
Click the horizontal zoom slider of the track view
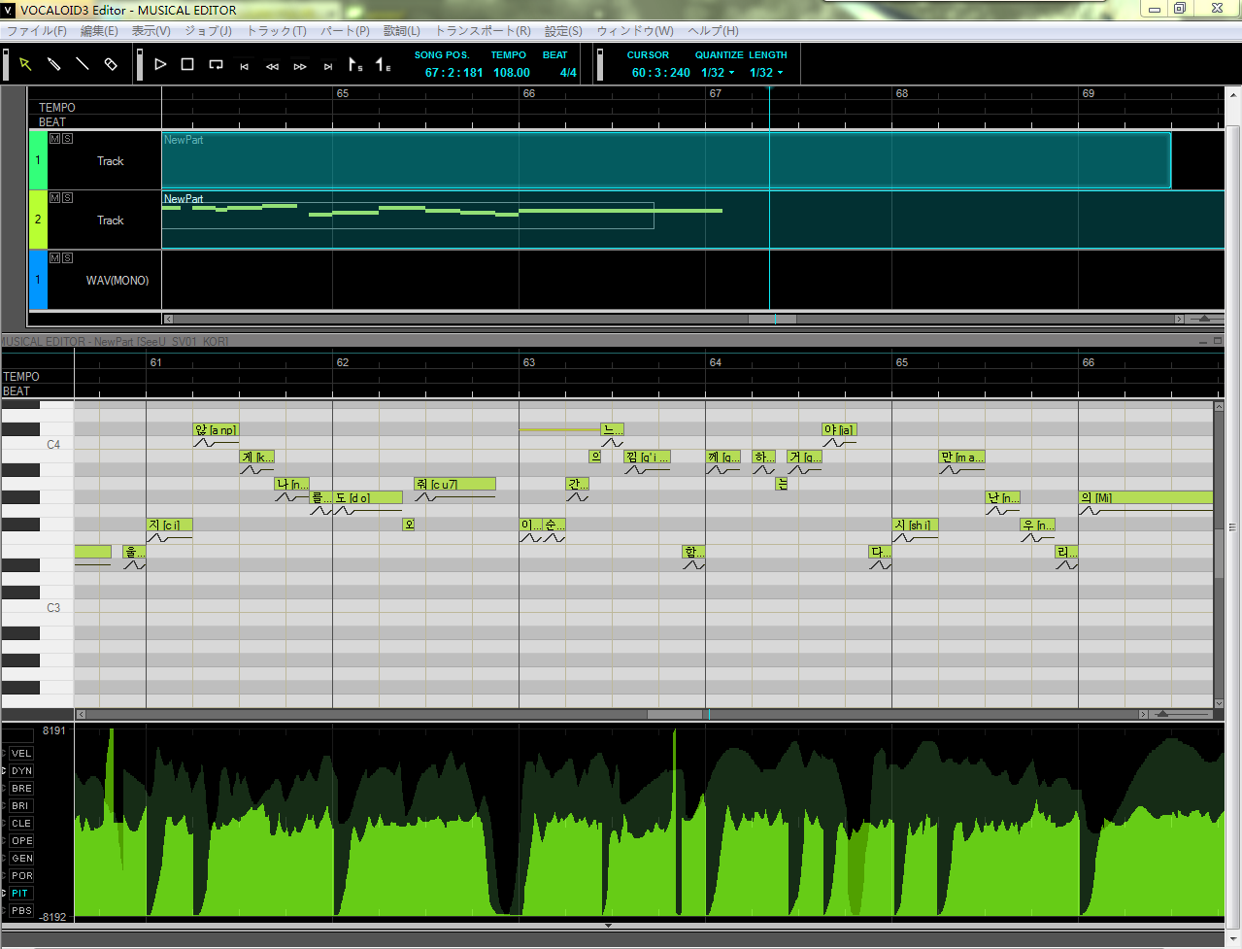[x=1205, y=319]
